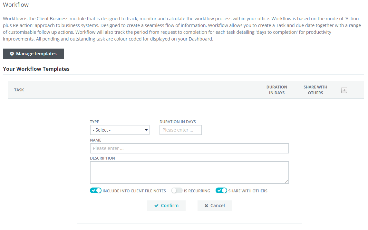The image size is (368, 230).
Task: Click the DESCRIPTION text area
Action: [x=189, y=172]
